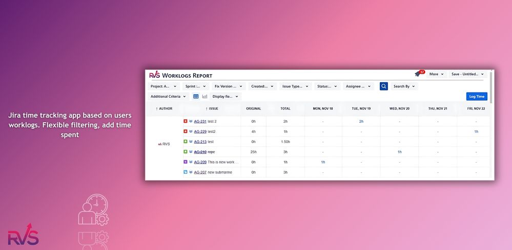Expand the Additional Criteria dropdown
This screenshot has height=250, width=512.
pyautogui.click(x=168, y=96)
